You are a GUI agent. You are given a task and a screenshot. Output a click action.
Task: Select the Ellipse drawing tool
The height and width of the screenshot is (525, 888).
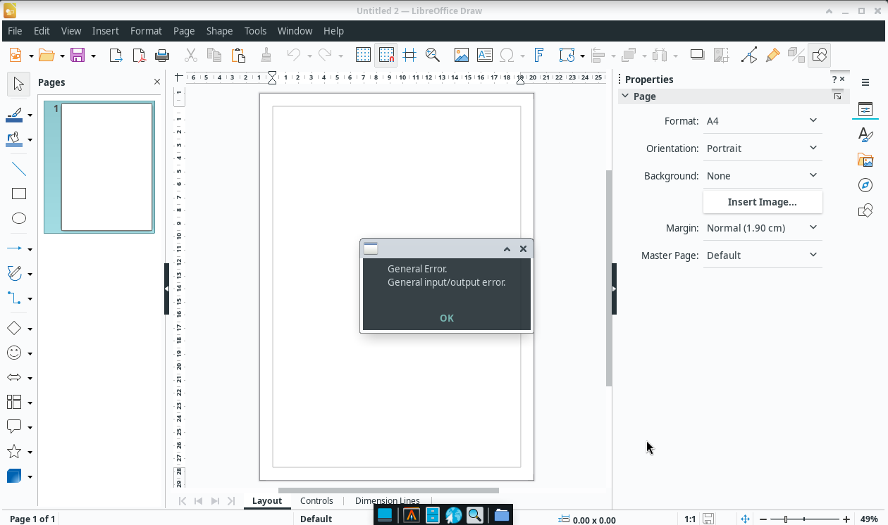[x=19, y=218]
